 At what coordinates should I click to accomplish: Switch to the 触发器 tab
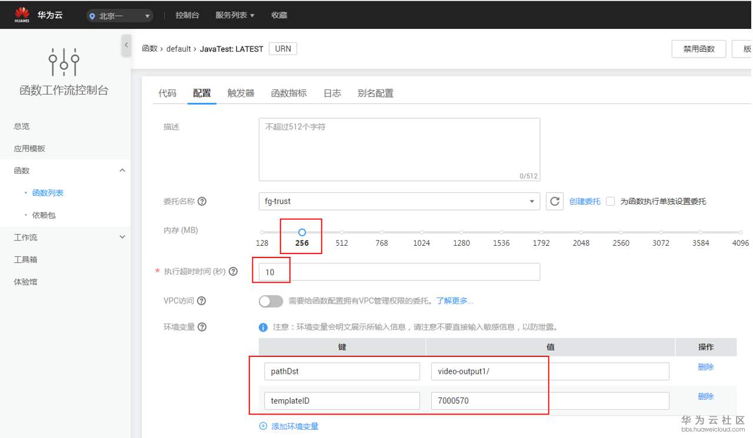pos(239,93)
